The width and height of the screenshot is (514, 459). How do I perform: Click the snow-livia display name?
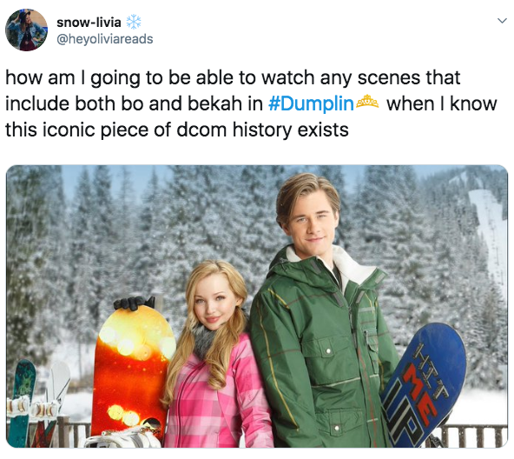pyautogui.click(x=89, y=23)
